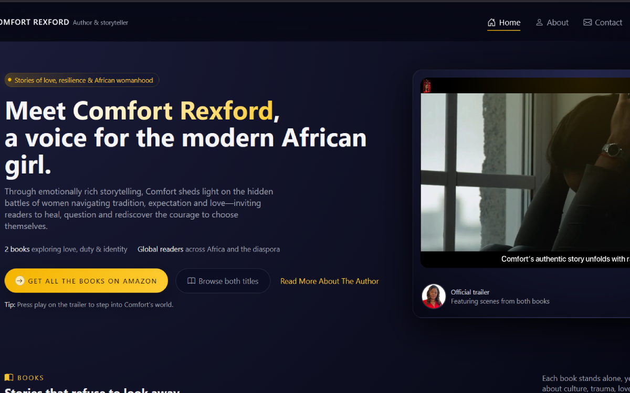Click the yellow dot in the tagline badge
630x393 pixels.
(x=9, y=80)
